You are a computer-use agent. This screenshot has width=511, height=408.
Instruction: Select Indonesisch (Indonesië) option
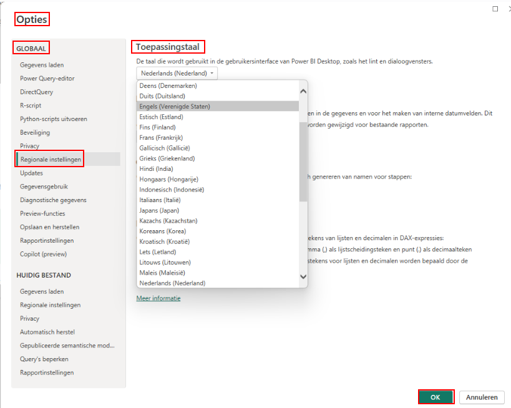tap(218, 190)
